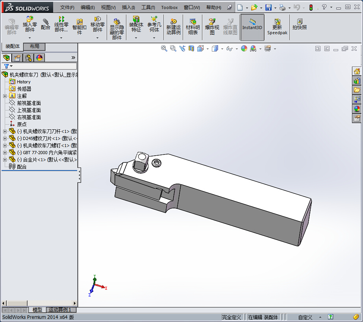Screen dimensions: 363x322
Task: Expand the manager tabs chevron
Action: click(x=73, y=57)
